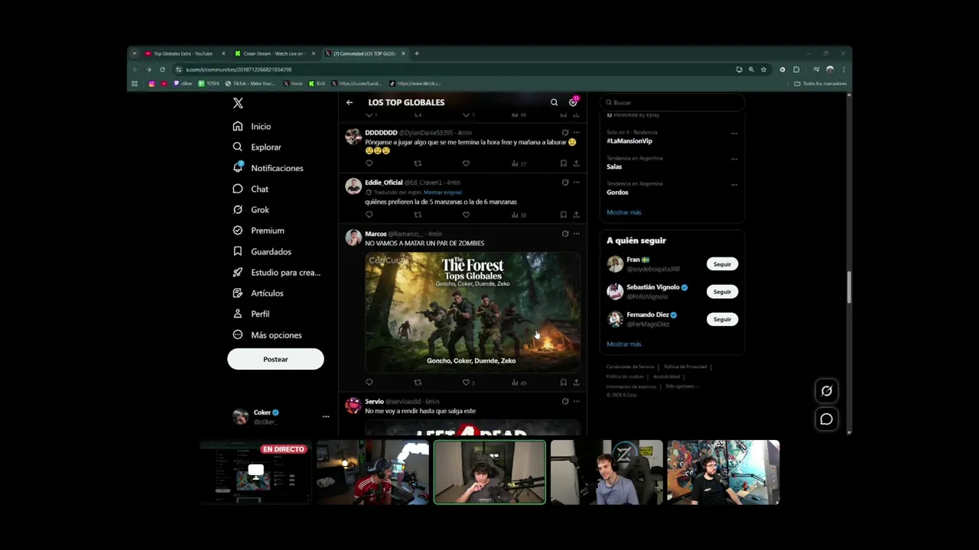
Task: Reload the page in Chrome
Action: [162, 70]
